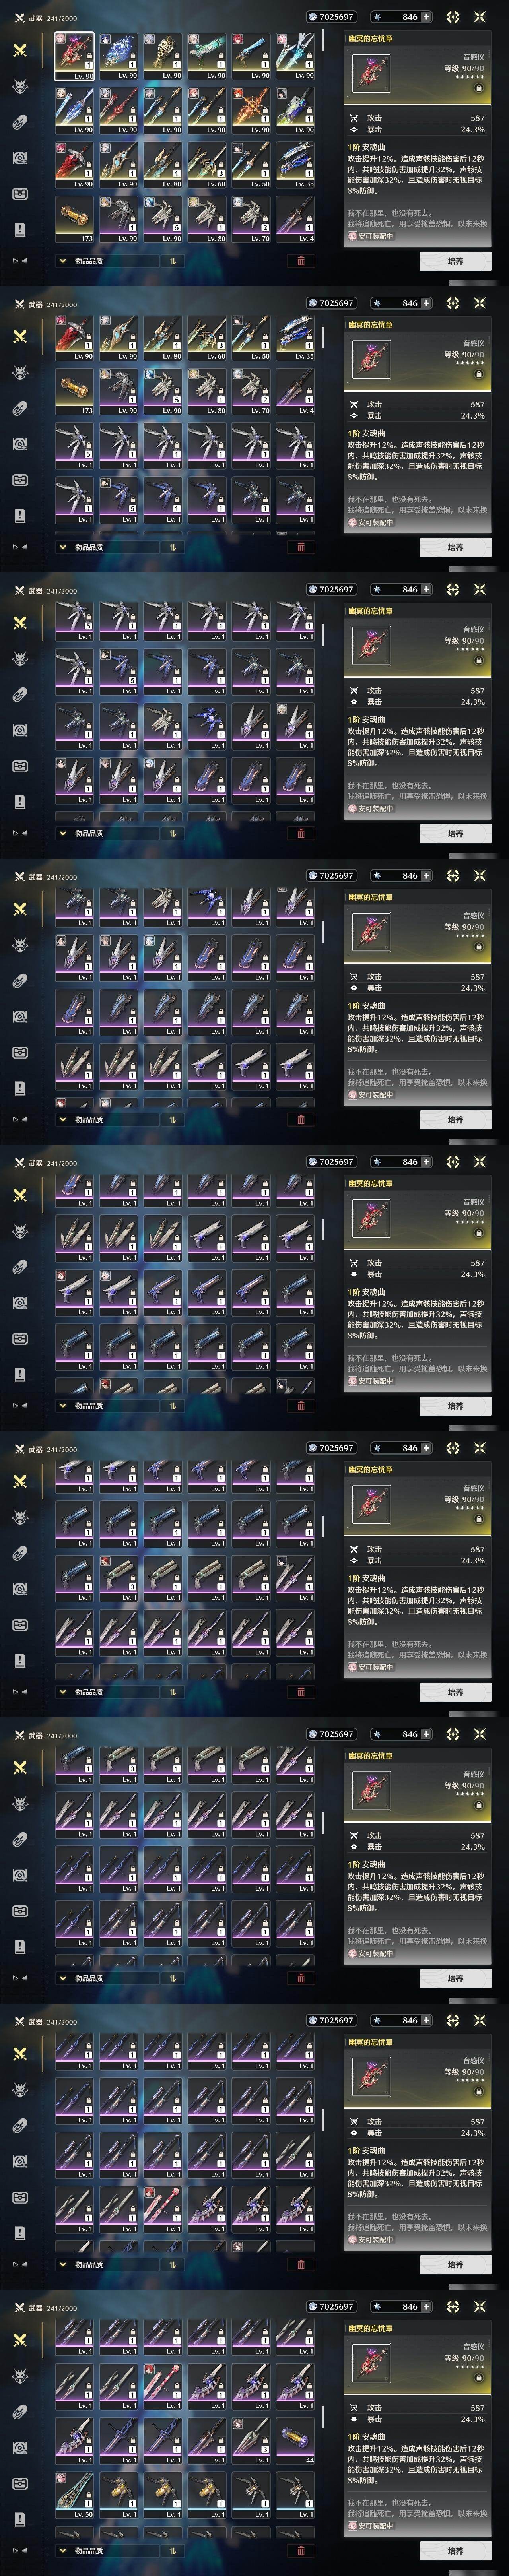Toggle the lock on 幽冥的忘忧章 in topmost detail card
This screenshot has width=509, height=2576.
(478, 87)
